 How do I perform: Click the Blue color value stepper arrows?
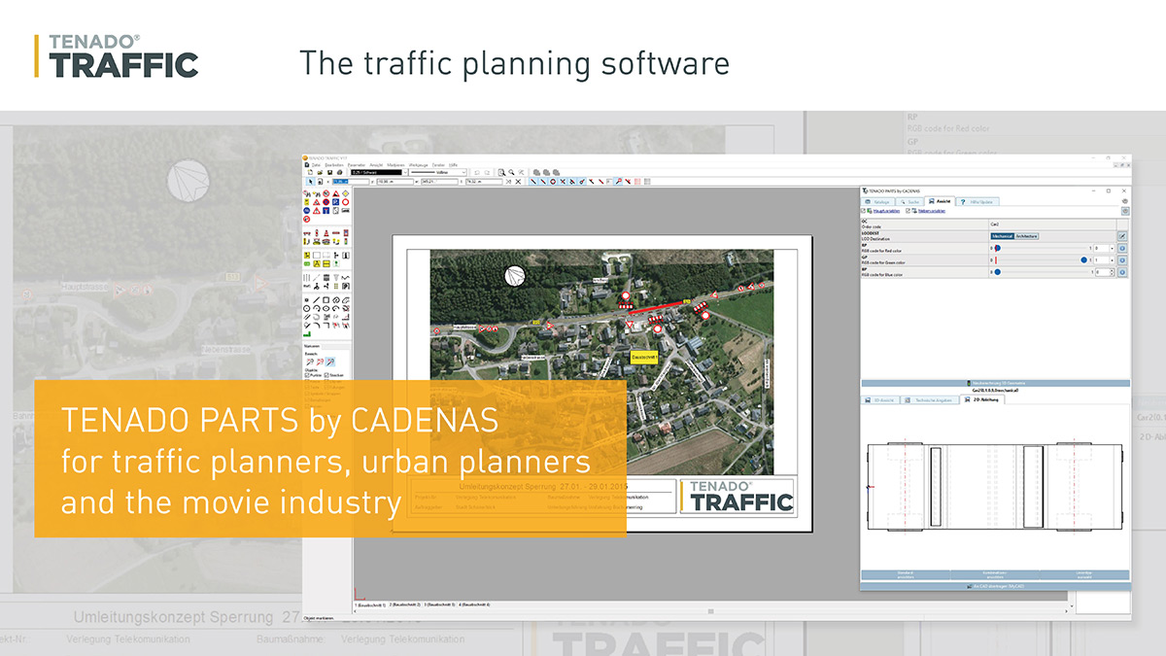(1112, 272)
